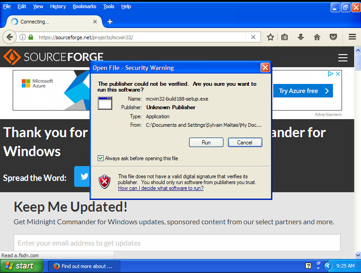
Task: Open the Help menu
Action: tap(126, 6)
